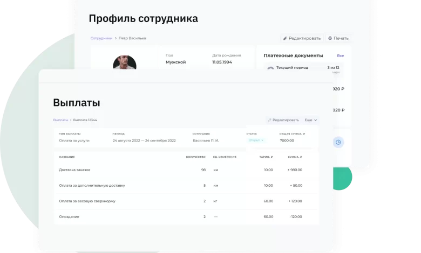Click the total amount 7000.00
Image resolution: width=421 pixels, height=253 pixels.
287,140
